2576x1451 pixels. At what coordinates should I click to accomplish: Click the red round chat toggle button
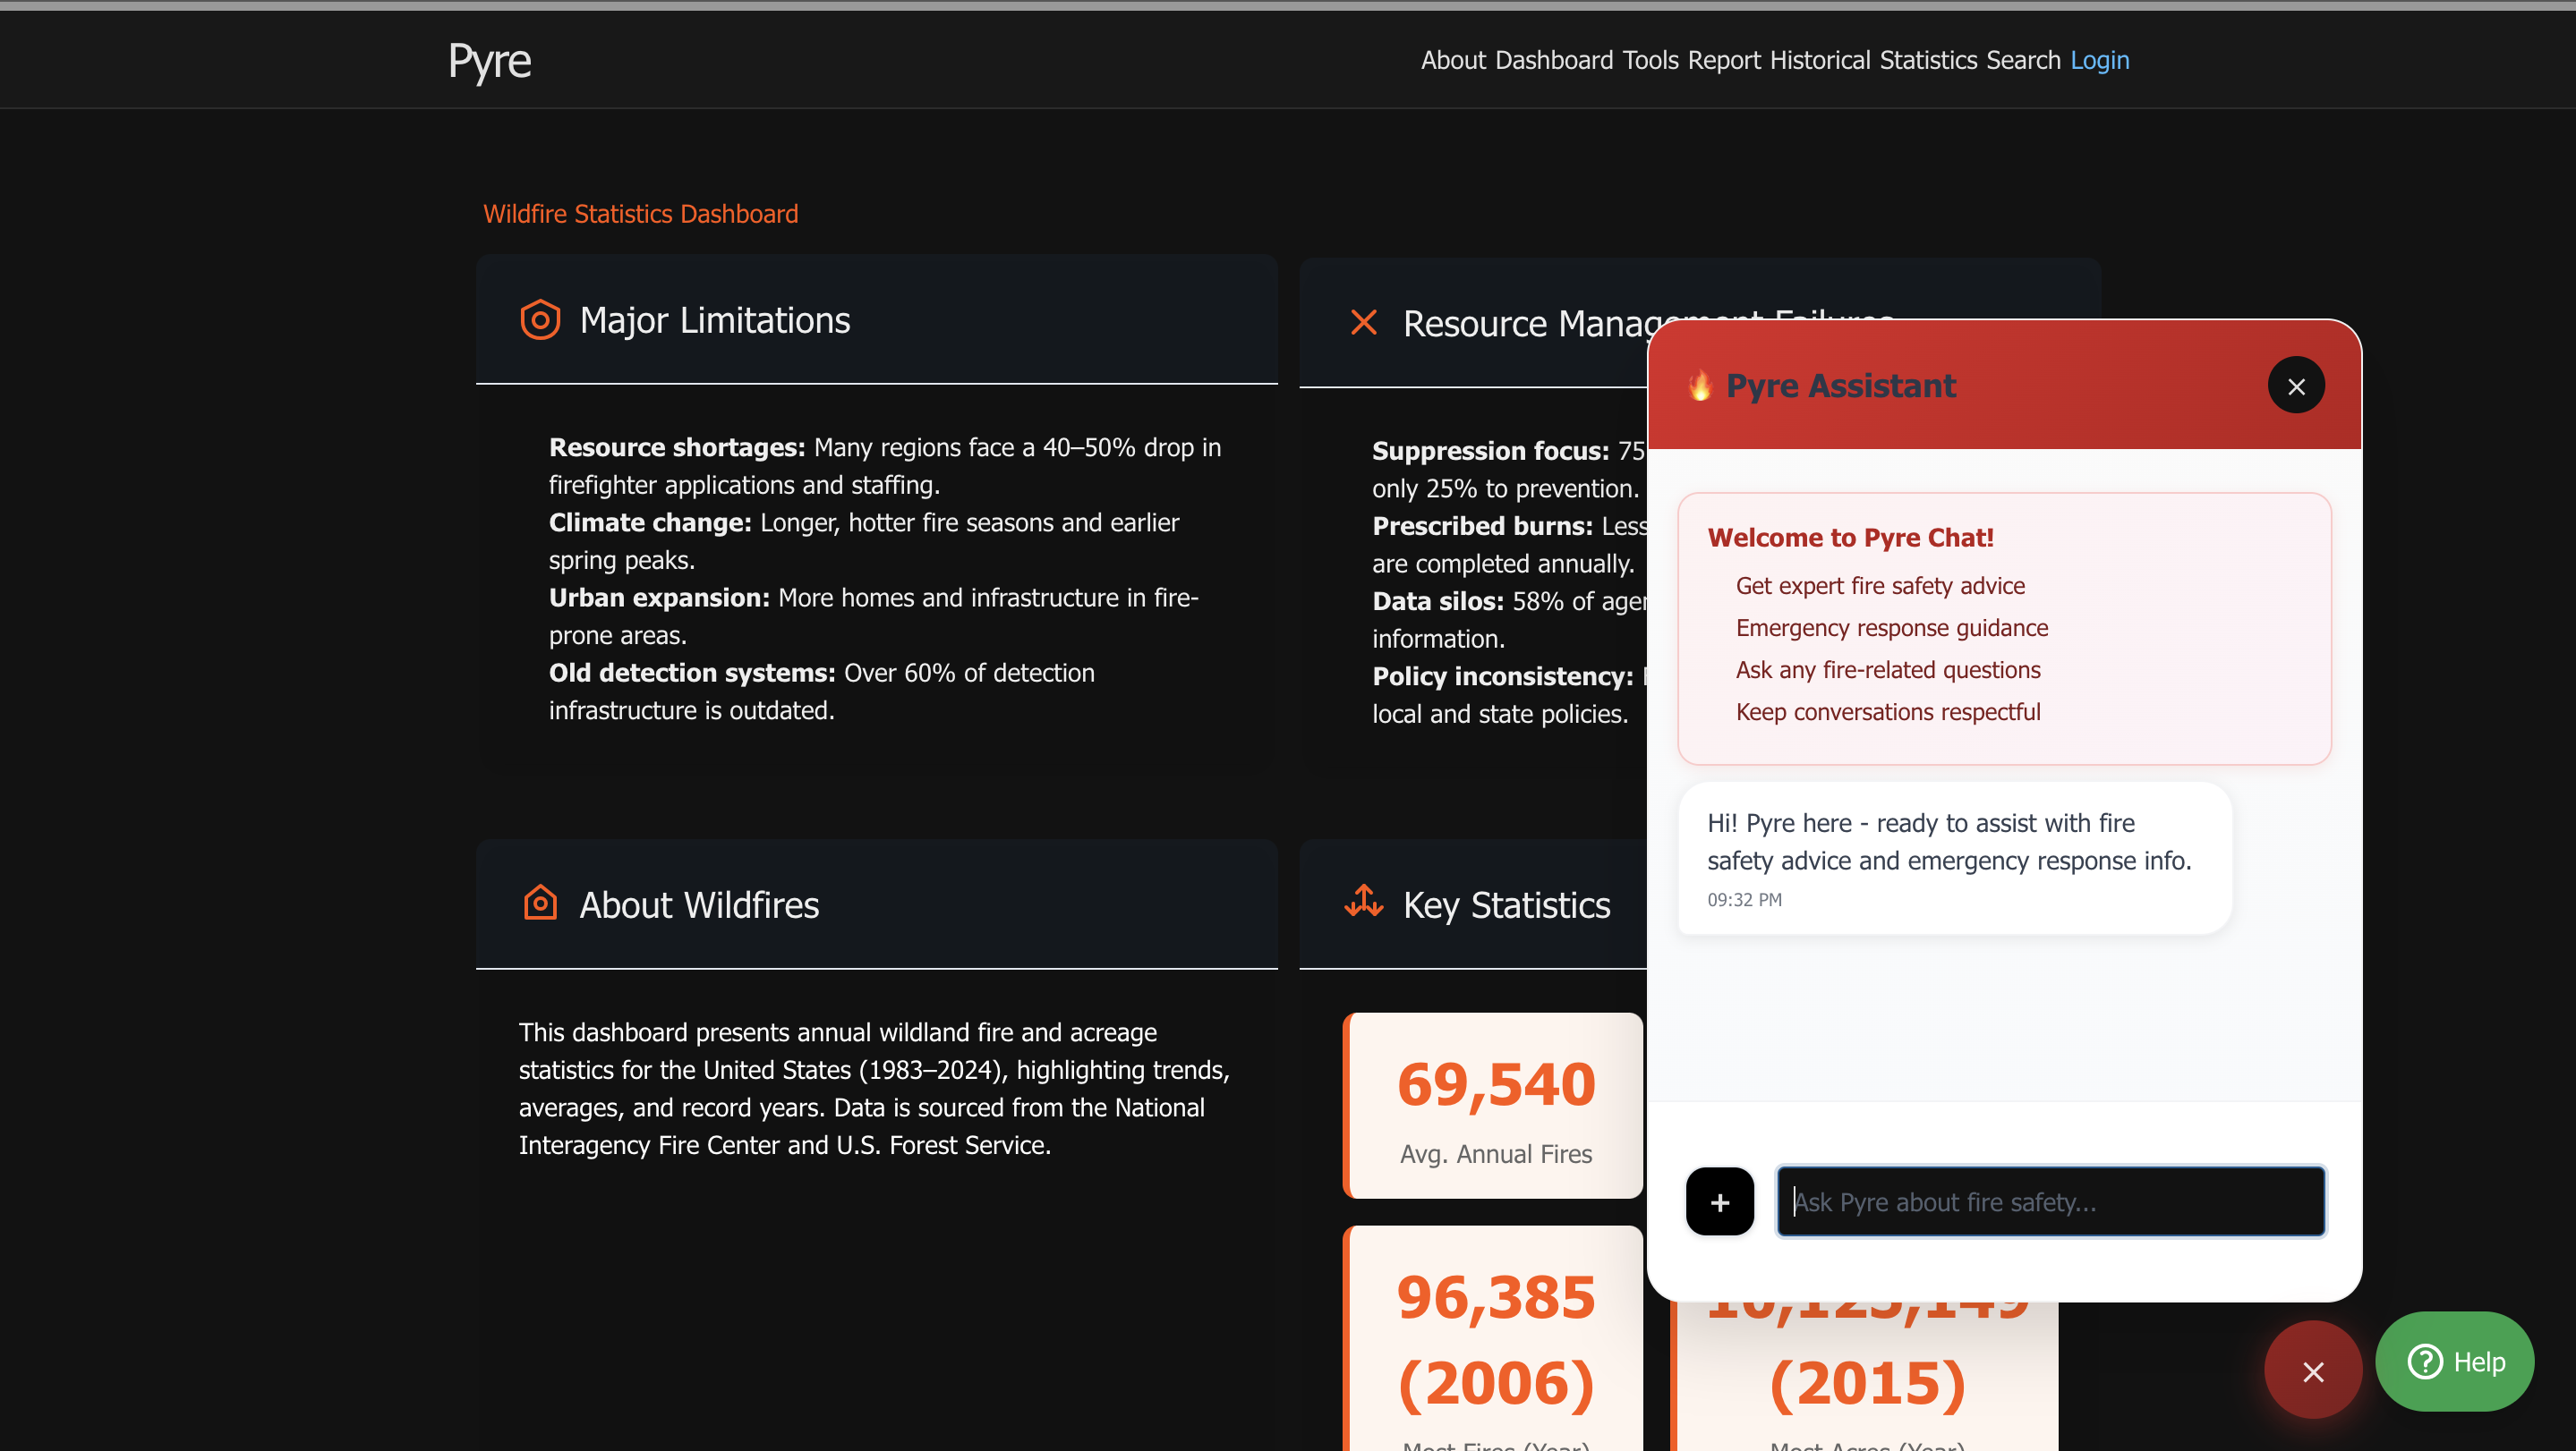pyautogui.click(x=2312, y=1370)
